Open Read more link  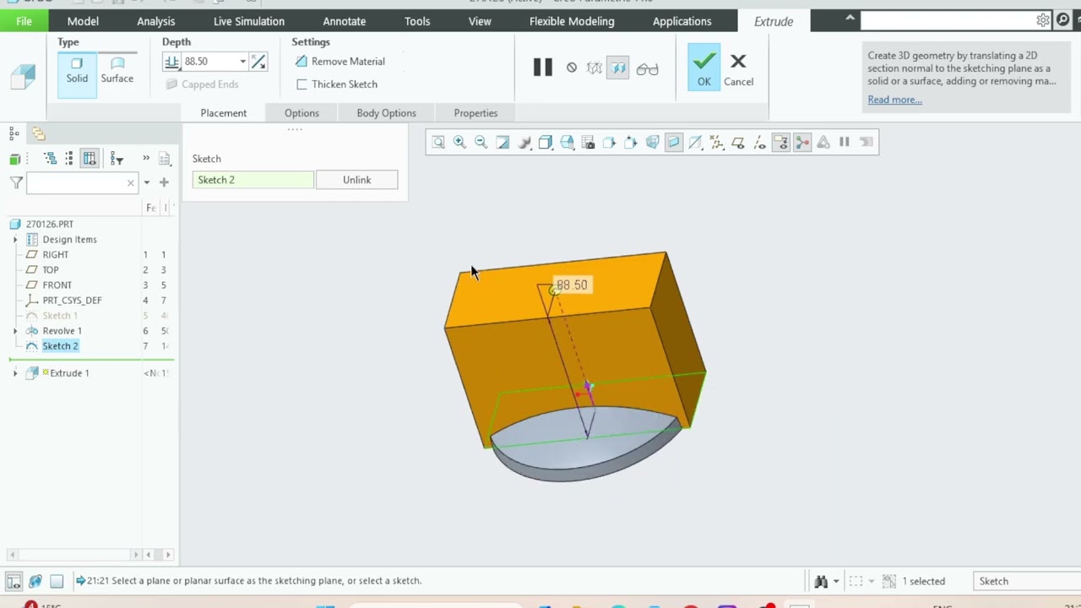[894, 100]
